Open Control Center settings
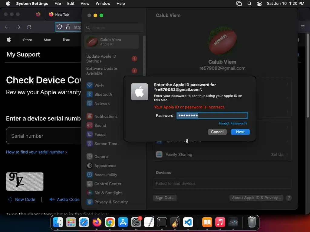310x232 pixels. pyautogui.click(x=104, y=184)
